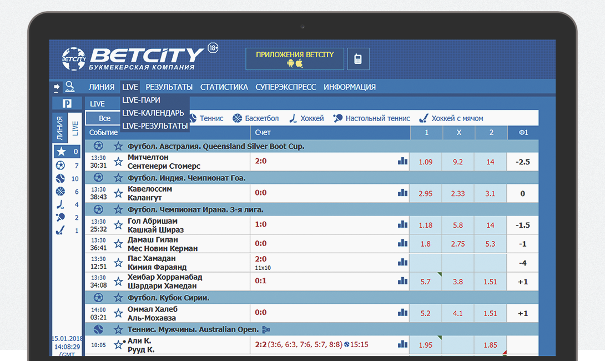Click football icon of Queensland Silver Boot Cup
Image resolution: width=605 pixels, height=361 pixels.
click(x=98, y=146)
